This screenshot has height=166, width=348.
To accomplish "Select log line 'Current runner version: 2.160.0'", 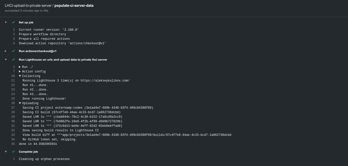I will (49, 30).
